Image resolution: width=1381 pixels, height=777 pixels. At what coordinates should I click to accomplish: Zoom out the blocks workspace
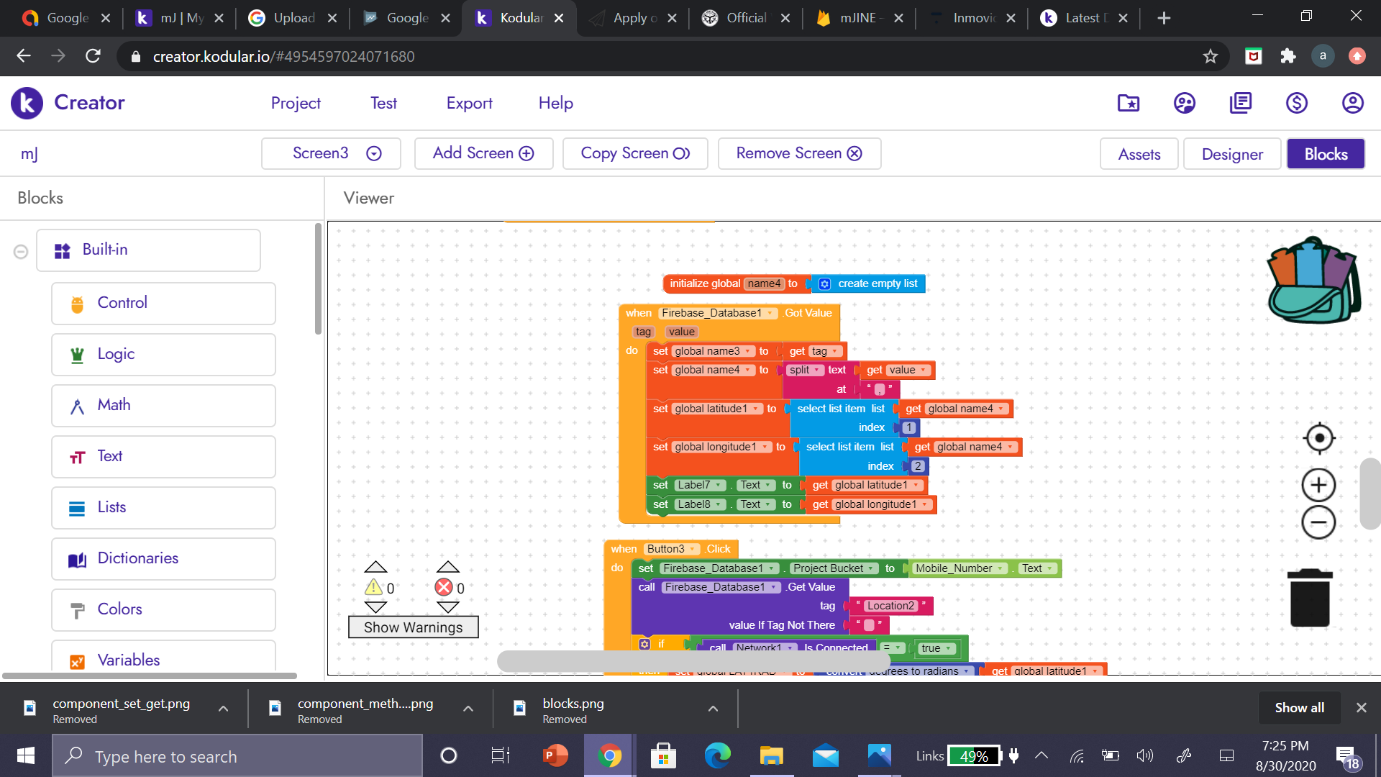coord(1319,523)
